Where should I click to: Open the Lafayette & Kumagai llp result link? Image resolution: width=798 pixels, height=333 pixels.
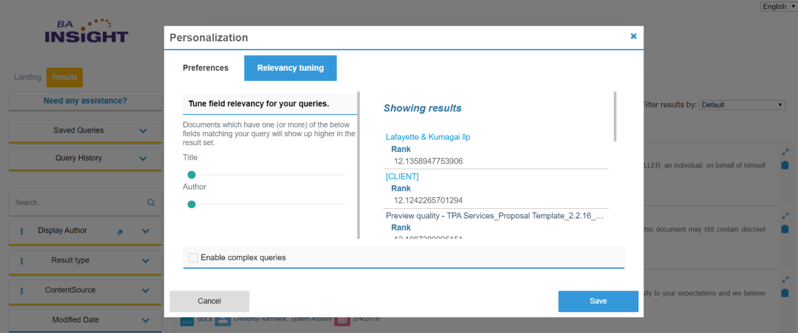(x=428, y=137)
